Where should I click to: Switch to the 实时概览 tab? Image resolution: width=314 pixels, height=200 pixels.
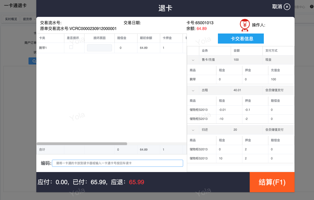[x=11, y=19]
